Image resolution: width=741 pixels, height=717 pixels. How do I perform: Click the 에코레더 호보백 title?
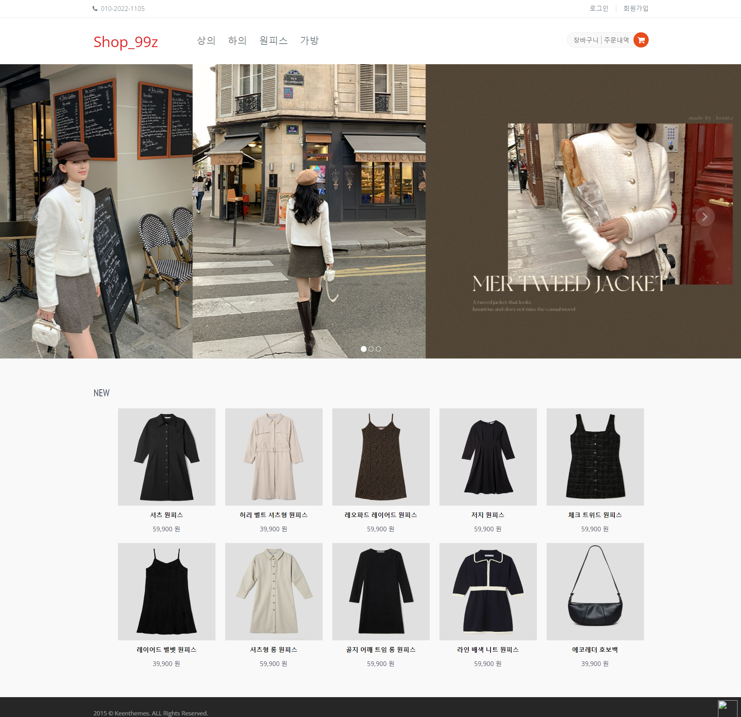click(x=595, y=650)
